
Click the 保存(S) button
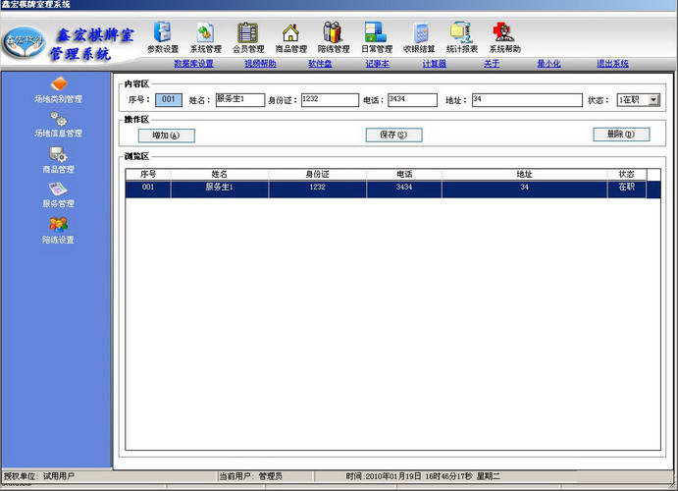coord(393,135)
